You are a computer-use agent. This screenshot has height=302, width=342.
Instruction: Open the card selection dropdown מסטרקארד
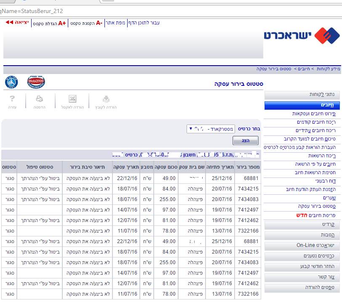coord(211,129)
